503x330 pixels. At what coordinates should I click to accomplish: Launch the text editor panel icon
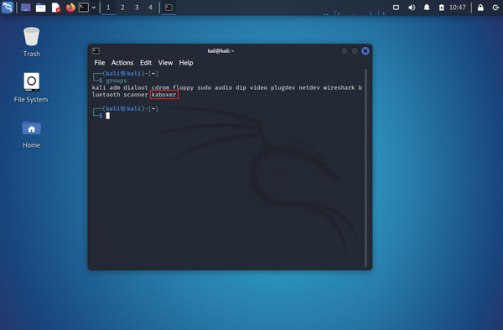pyautogui.click(x=56, y=8)
